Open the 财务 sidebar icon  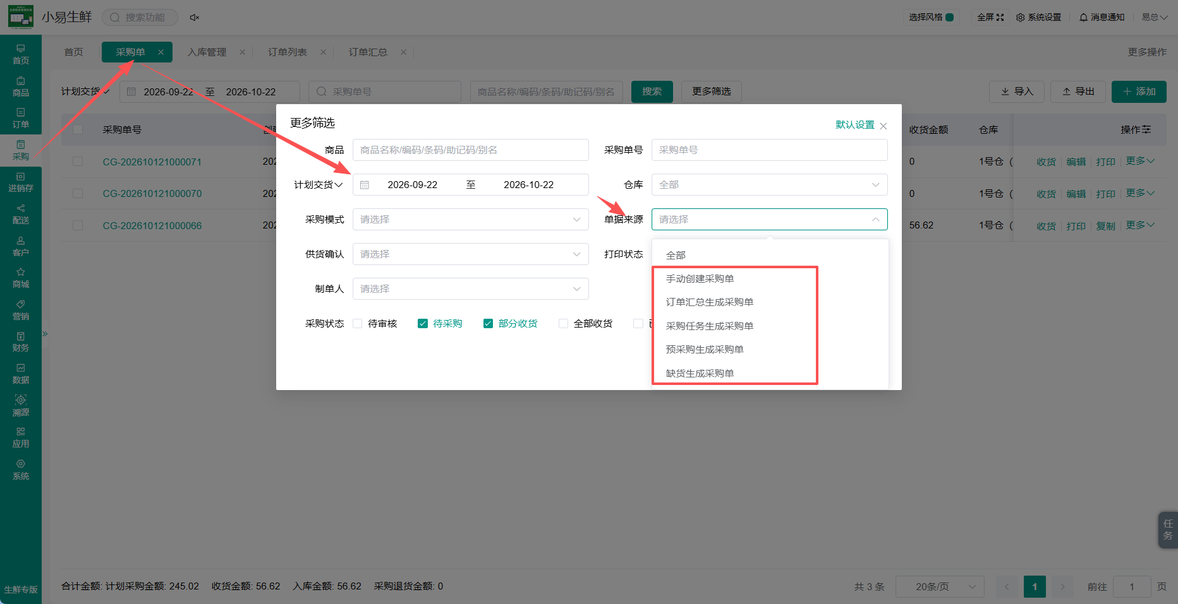(x=21, y=341)
